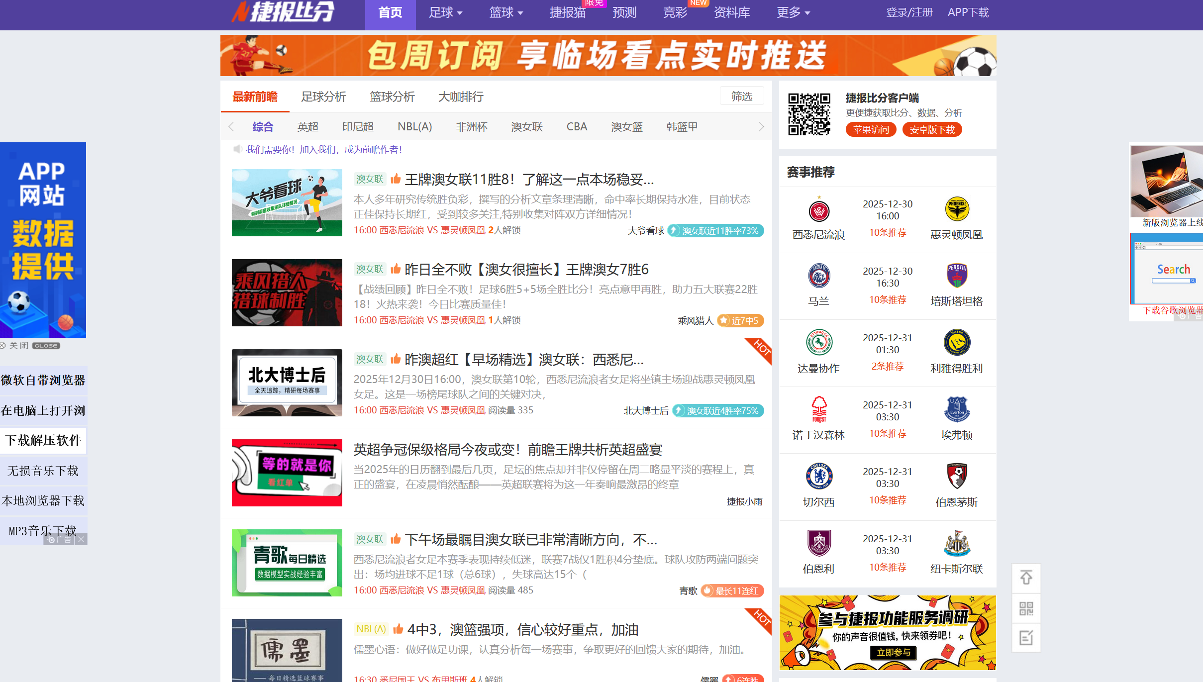The height and width of the screenshot is (682, 1203).
Task: Open the QR code icon in floating sidebar
Action: 1026,608
